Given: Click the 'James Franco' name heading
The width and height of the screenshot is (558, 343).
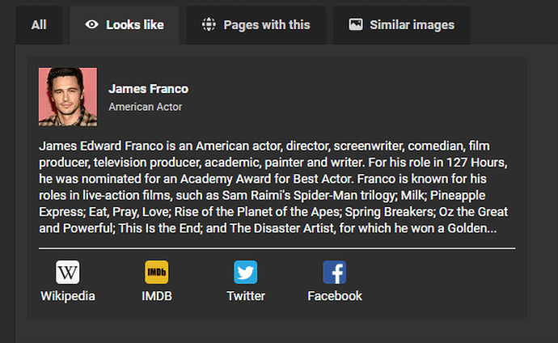Looking at the screenshot, I should click(148, 89).
